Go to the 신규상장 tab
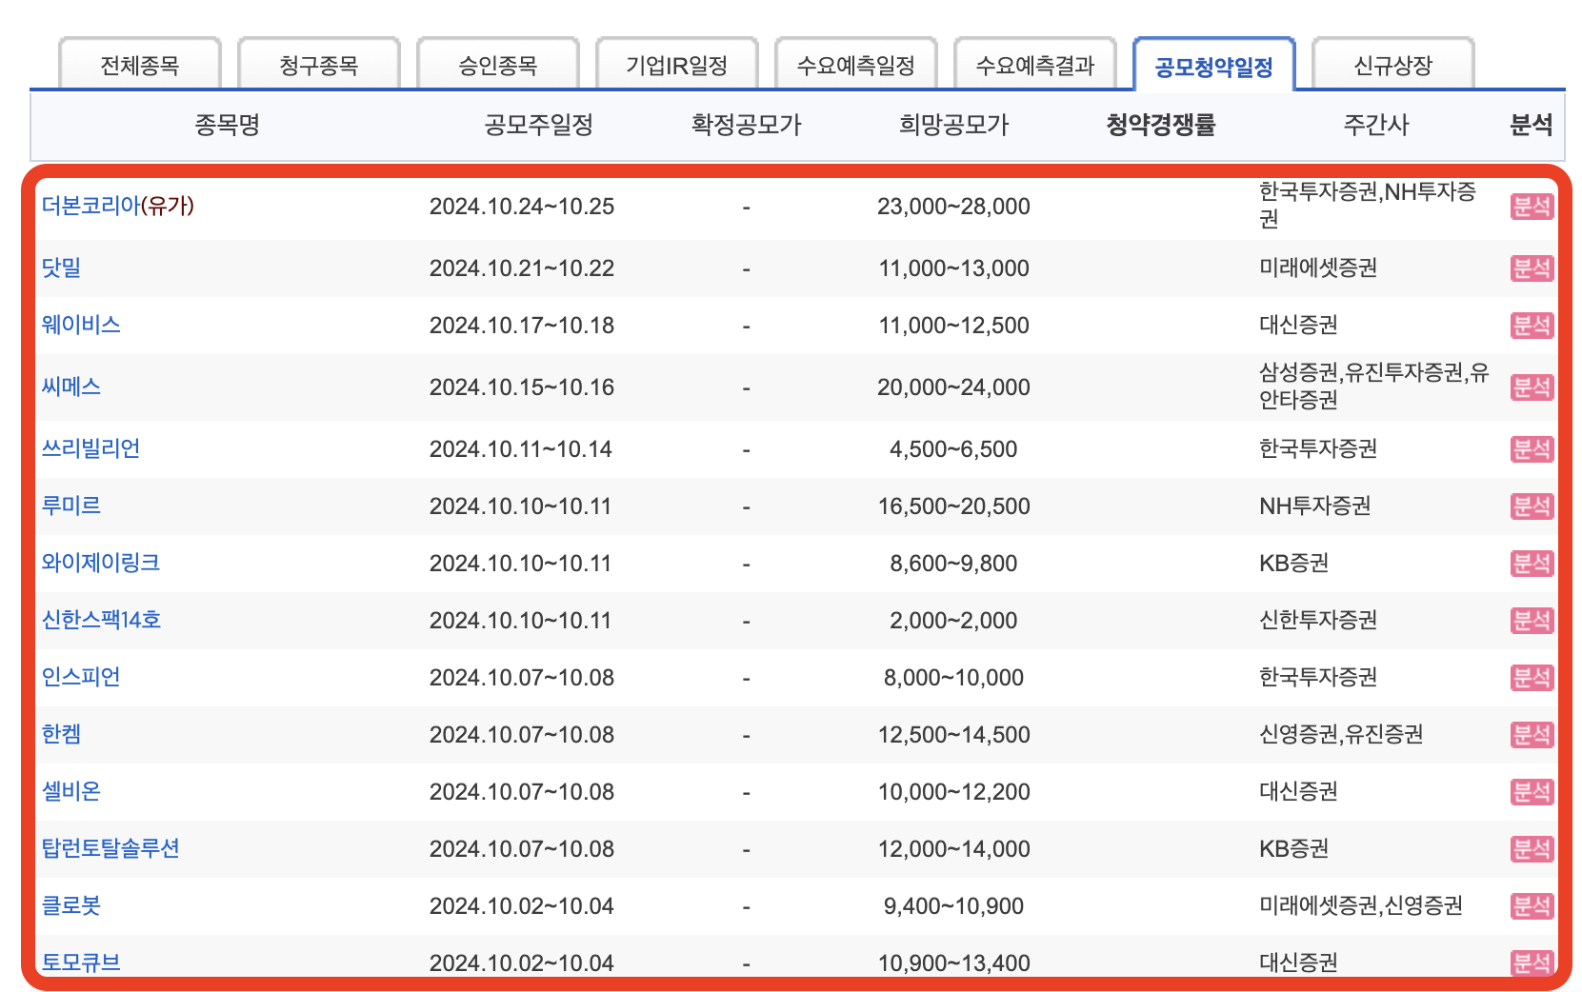 (x=1393, y=65)
